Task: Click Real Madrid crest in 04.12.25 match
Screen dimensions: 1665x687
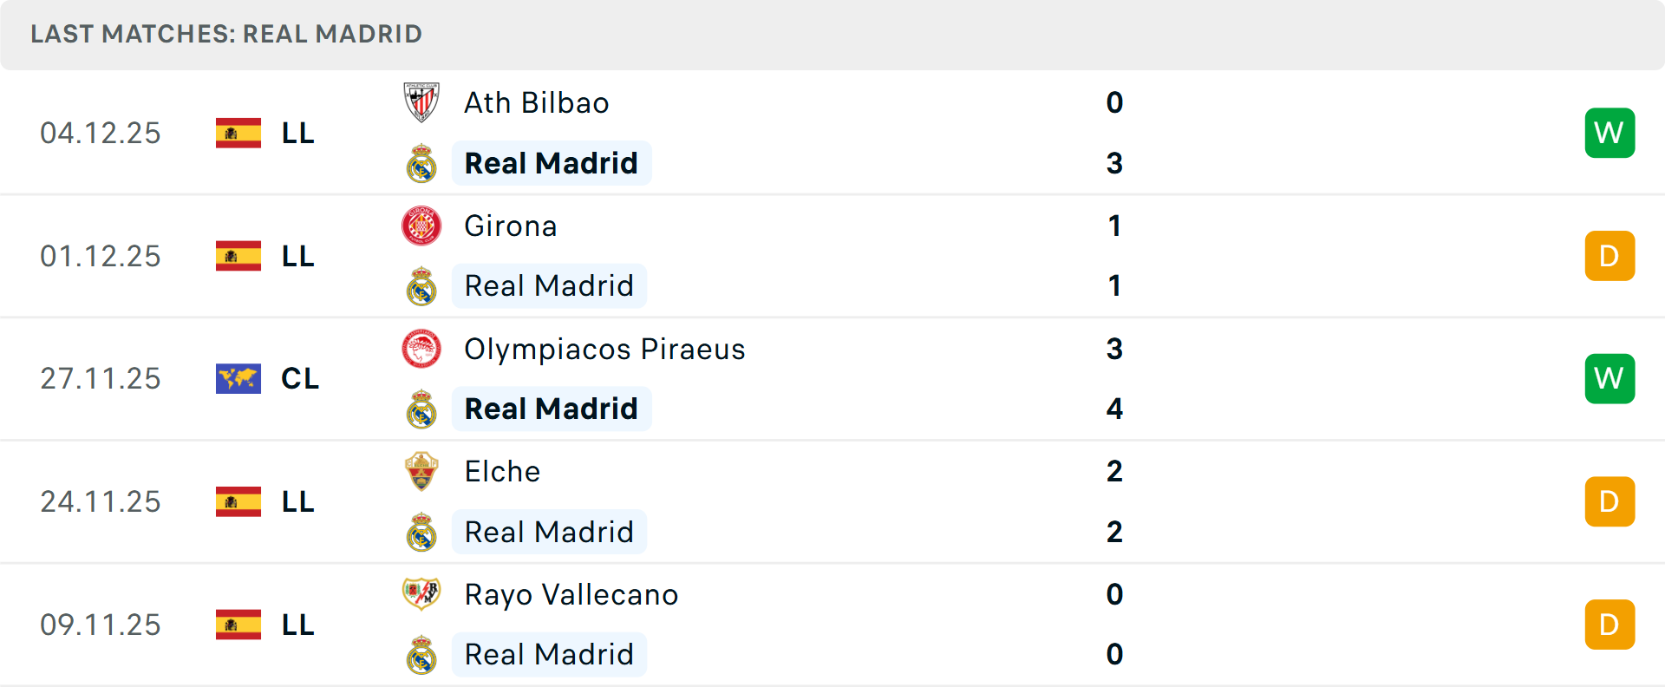Action: (x=421, y=163)
